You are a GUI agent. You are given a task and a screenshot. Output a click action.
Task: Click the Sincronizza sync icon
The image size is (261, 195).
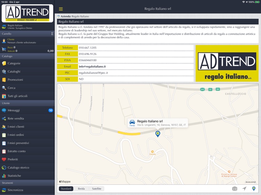pos(4,190)
